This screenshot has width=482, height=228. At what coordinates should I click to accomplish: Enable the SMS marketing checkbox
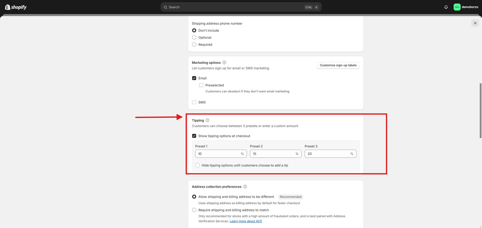click(x=194, y=102)
